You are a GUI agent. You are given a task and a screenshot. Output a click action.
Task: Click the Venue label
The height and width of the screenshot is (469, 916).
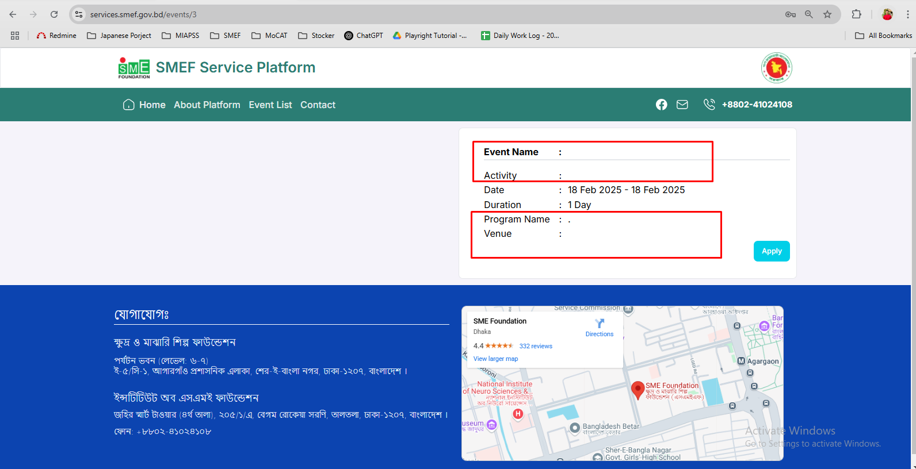pyautogui.click(x=498, y=233)
